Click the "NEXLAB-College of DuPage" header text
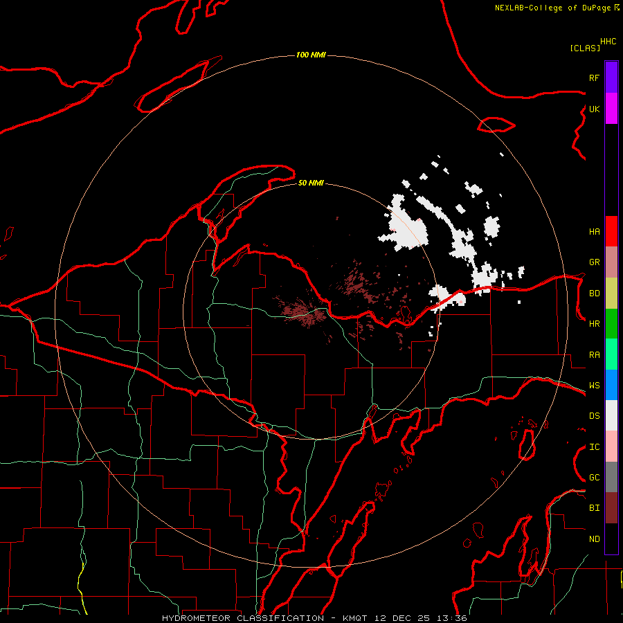Screen dimensions: 623x623 [552, 8]
